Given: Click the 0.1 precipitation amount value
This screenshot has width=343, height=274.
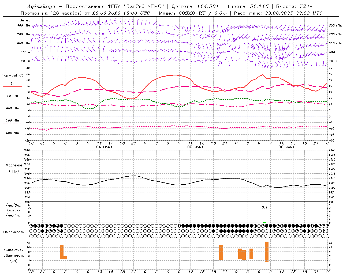Looking at the screenshot, I should pos(265,207).
